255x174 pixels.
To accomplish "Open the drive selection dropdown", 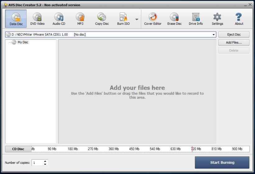I will coord(213,35).
